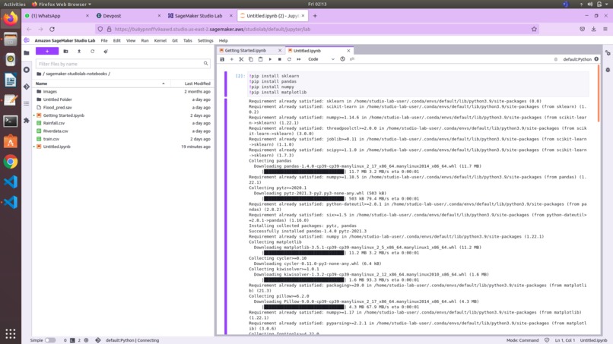The width and height of the screenshot is (613, 344).
Task: Open the Tabs menu
Action: [188, 40]
